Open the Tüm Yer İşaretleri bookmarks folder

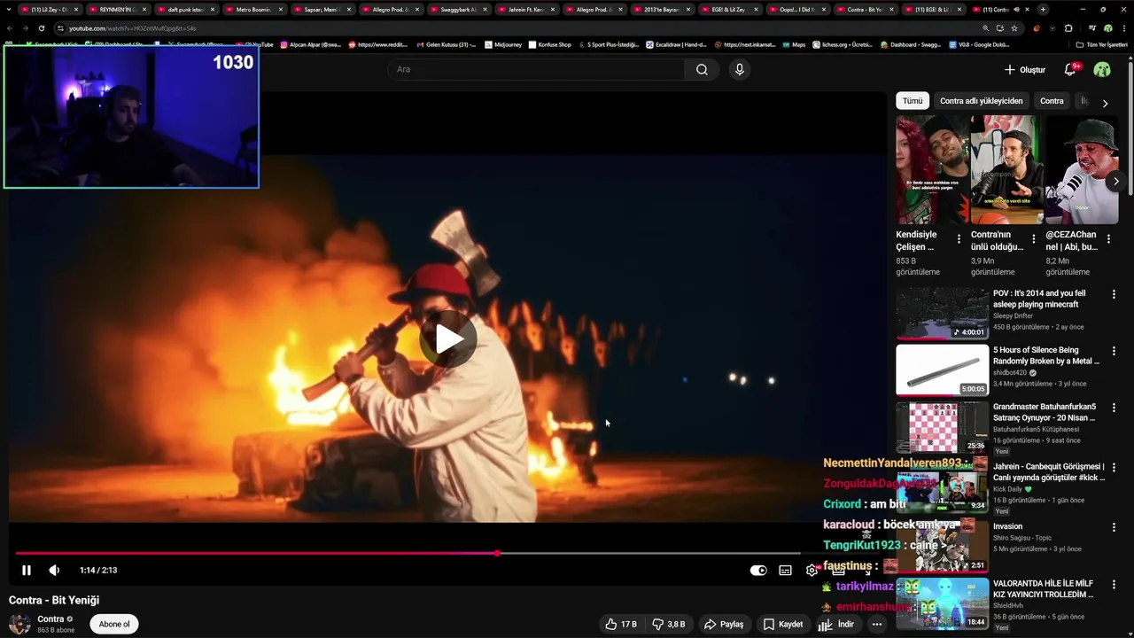point(1101,44)
